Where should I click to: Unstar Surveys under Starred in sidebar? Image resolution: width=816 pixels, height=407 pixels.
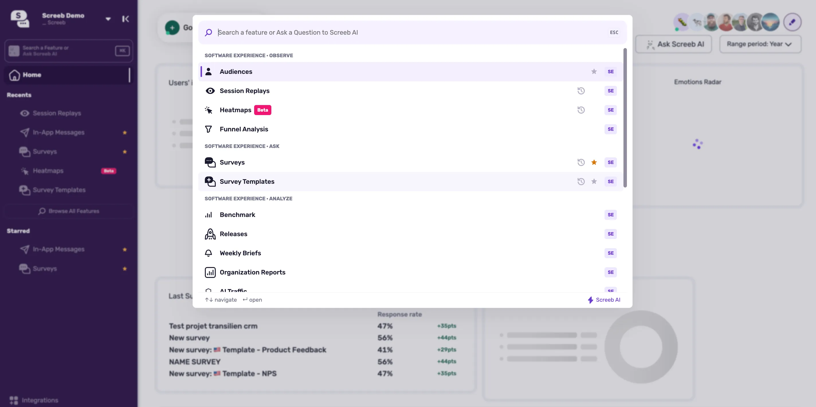pyautogui.click(x=125, y=269)
